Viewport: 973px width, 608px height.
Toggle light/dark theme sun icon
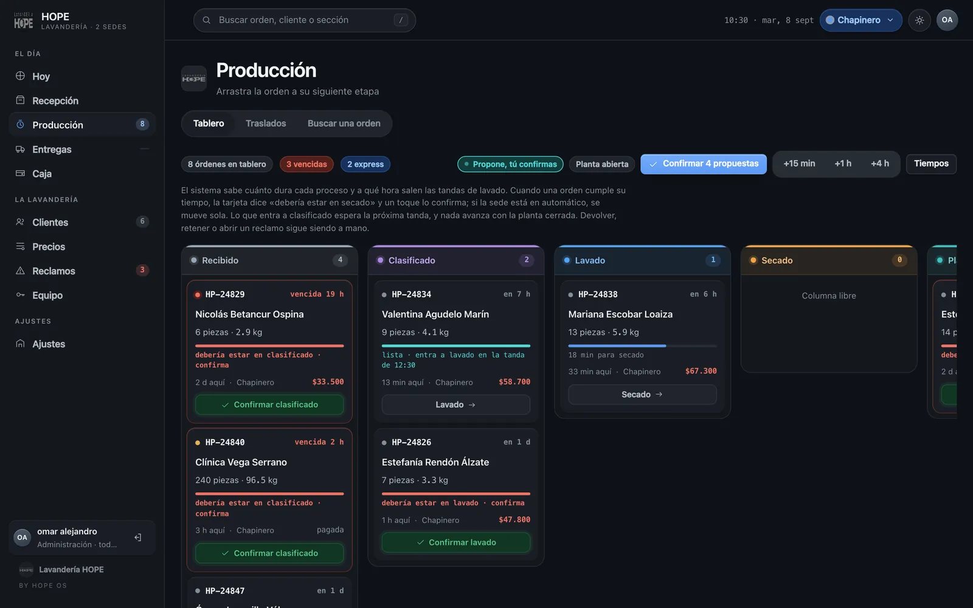point(919,20)
